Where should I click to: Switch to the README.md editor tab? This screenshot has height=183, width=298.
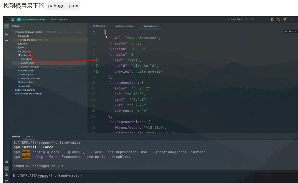97,26
